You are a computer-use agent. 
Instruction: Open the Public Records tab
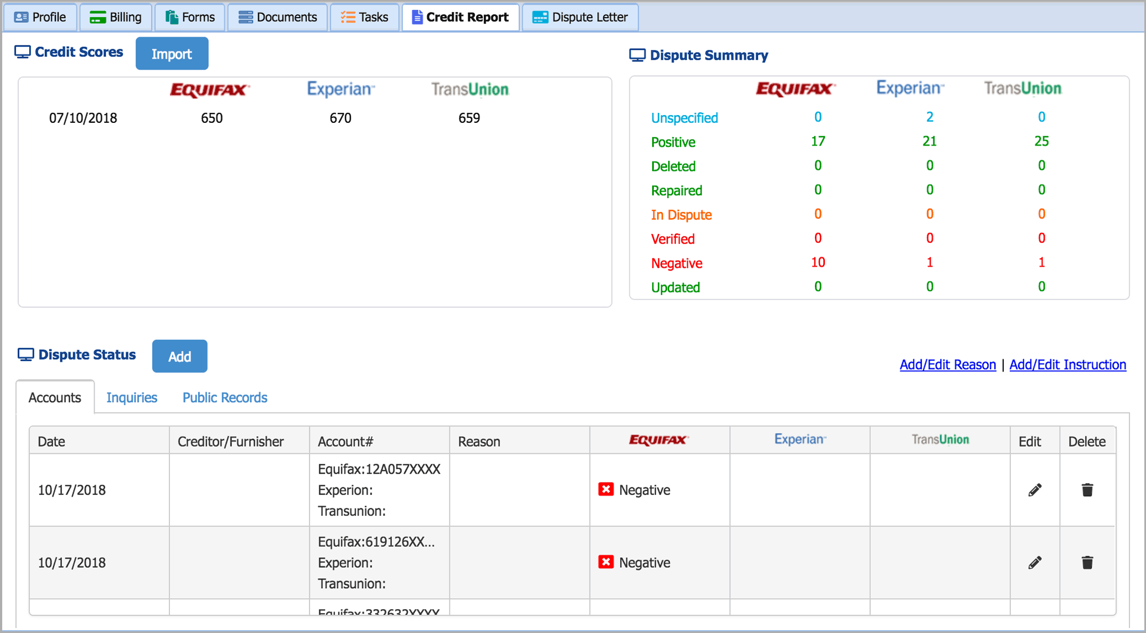pos(224,397)
